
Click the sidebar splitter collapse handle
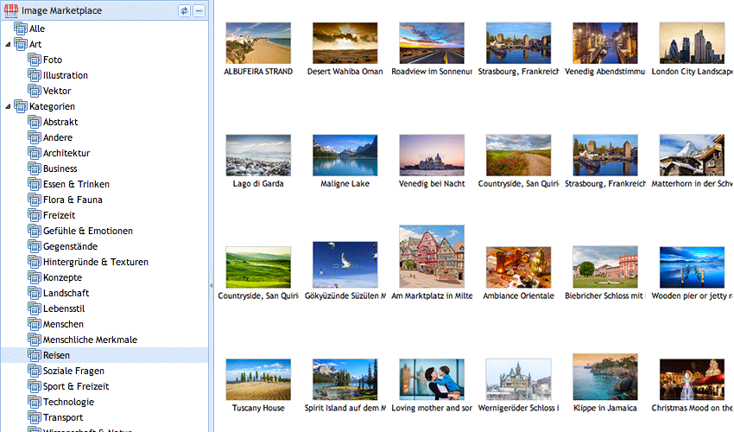[211, 285]
